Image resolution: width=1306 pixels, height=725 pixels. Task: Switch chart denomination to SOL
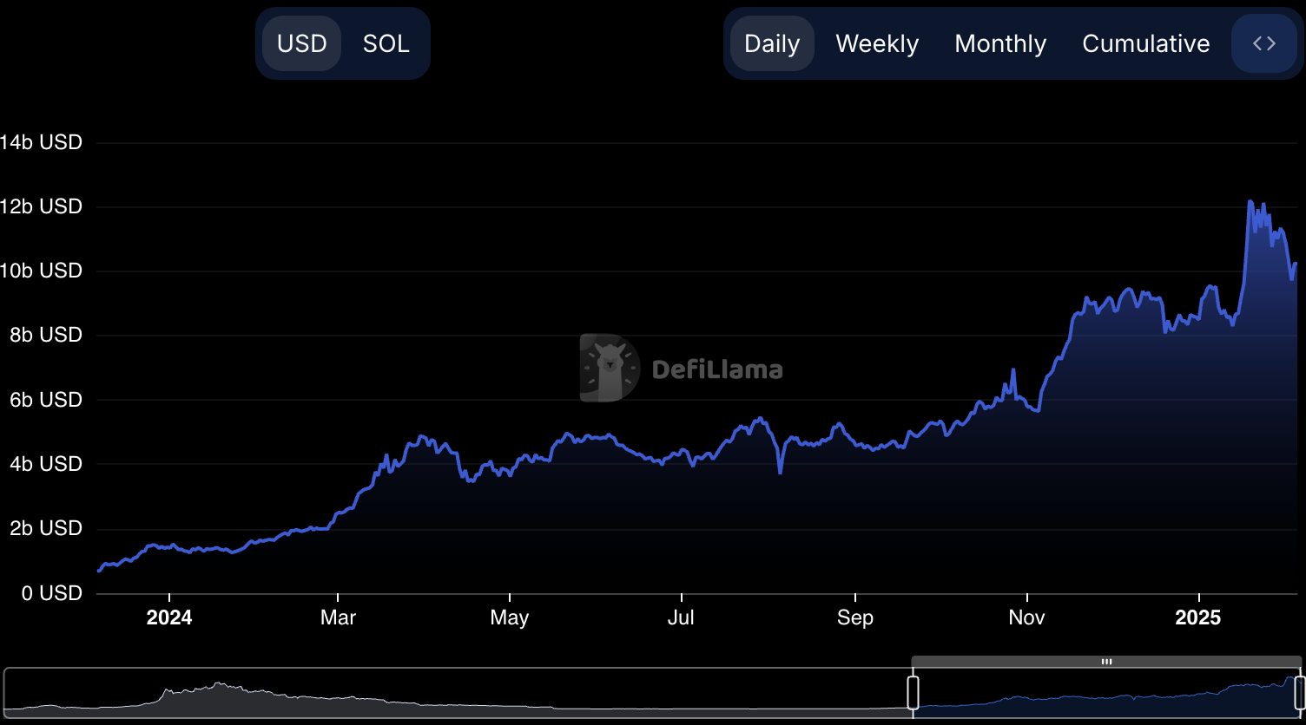point(386,43)
